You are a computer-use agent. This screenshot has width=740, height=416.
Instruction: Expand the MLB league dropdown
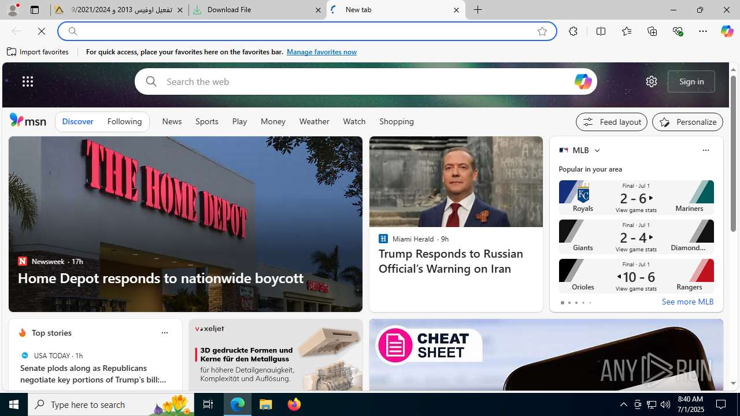tap(597, 150)
